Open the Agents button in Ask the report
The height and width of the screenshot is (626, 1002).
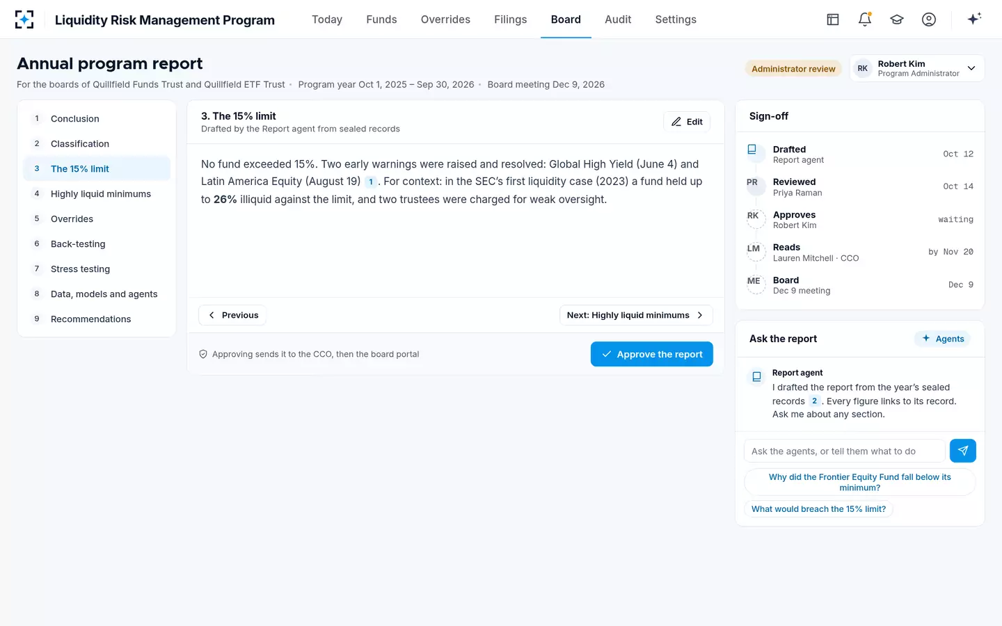point(943,339)
